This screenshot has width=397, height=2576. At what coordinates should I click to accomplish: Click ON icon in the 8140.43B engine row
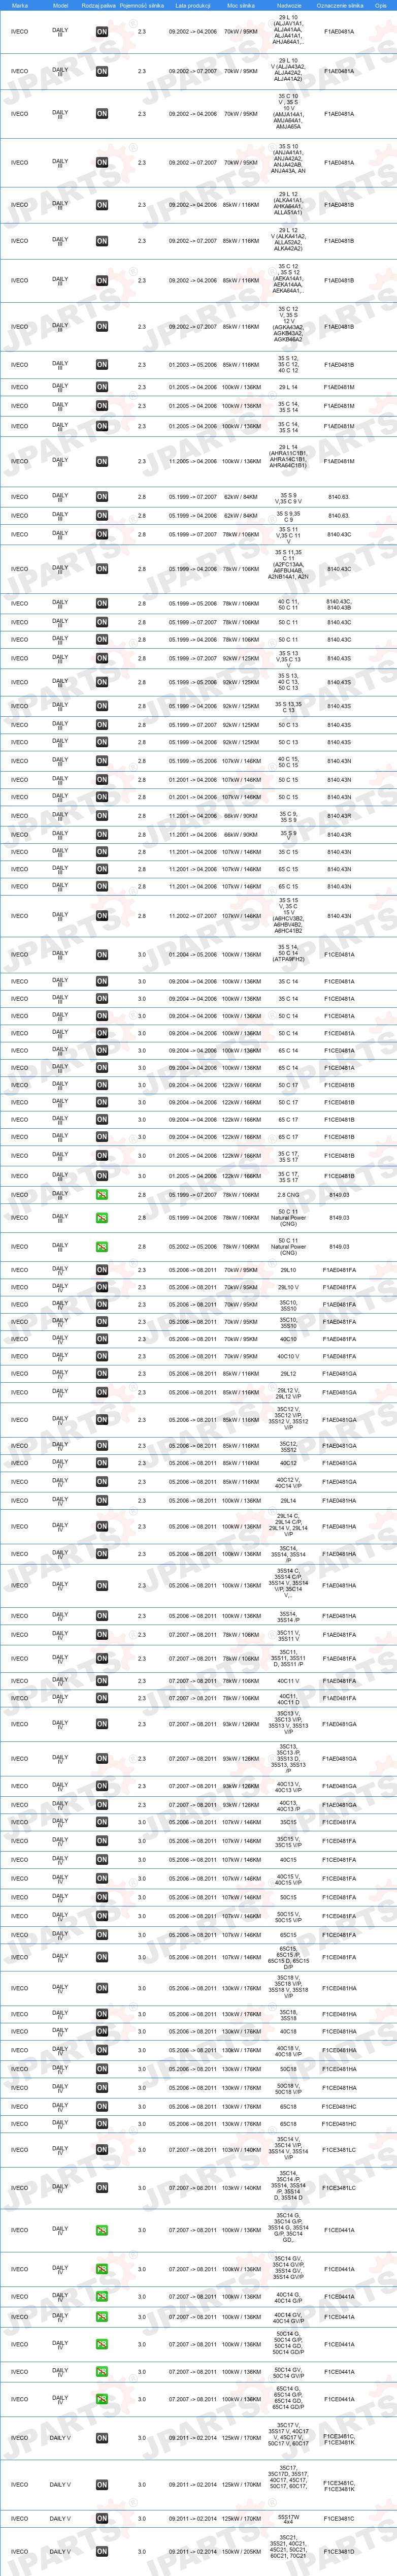[102, 604]
